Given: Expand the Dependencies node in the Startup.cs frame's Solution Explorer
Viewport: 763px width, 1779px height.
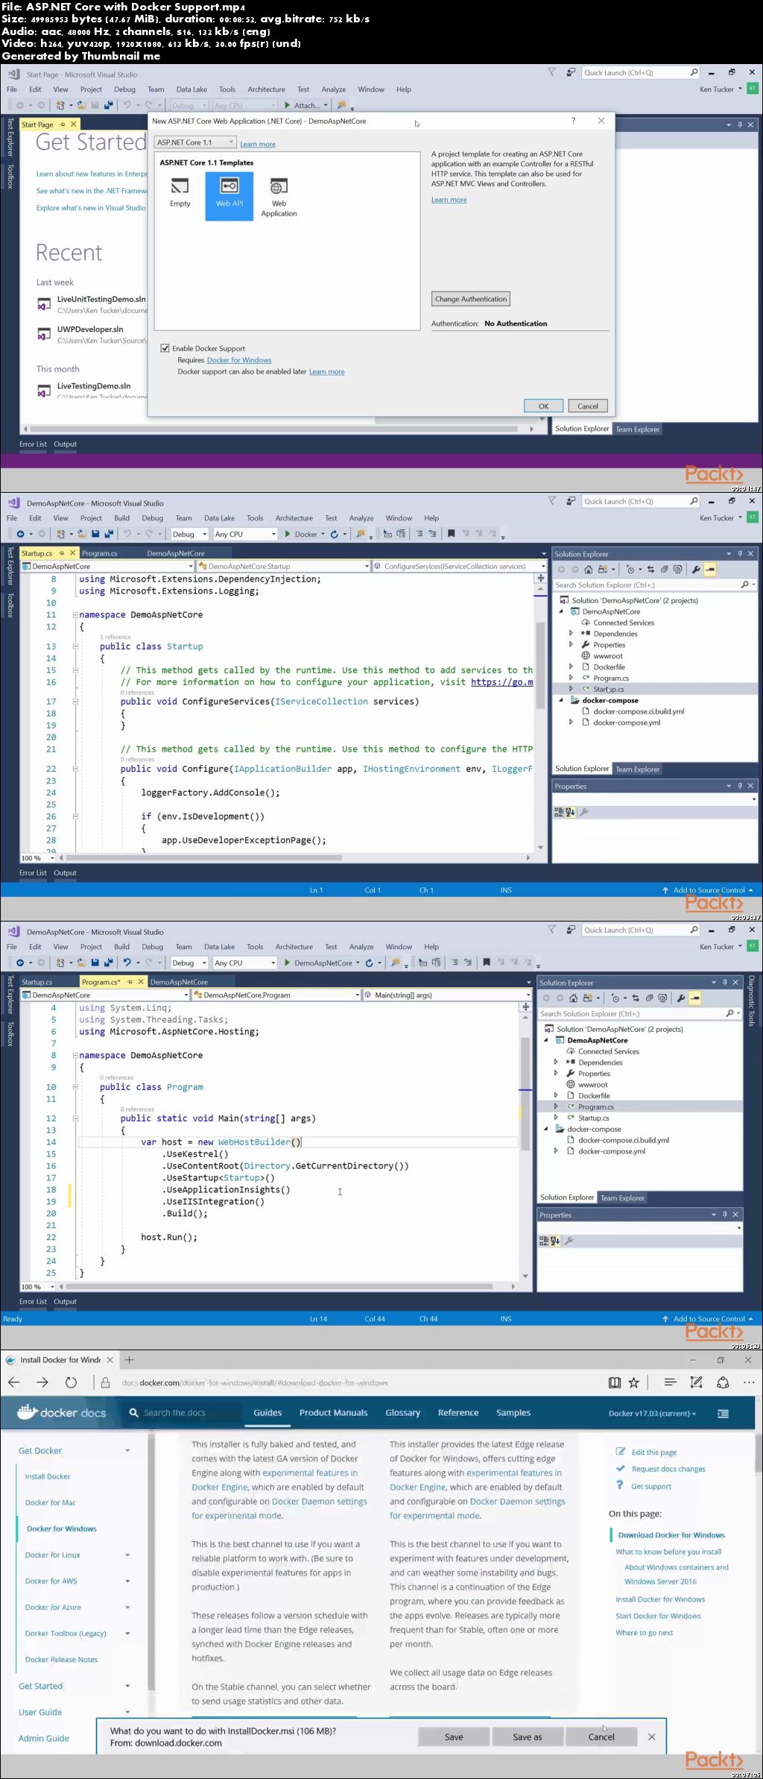Looking at the screenshot, I should pos(572,634).
